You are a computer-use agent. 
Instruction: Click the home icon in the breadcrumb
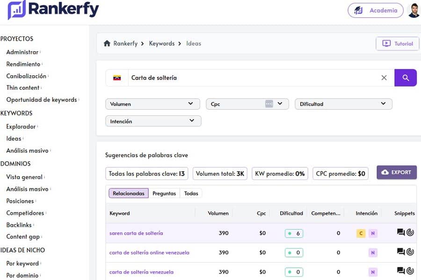click(x=107, y=43)
